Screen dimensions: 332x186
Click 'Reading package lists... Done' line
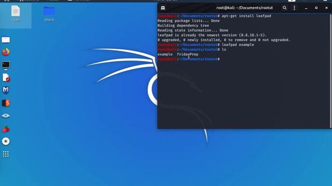pyautogui.click(x=188, y=21)
